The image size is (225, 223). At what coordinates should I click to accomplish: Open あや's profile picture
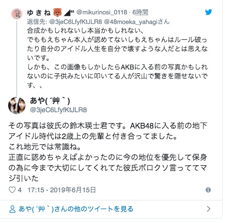pos(17,106)
